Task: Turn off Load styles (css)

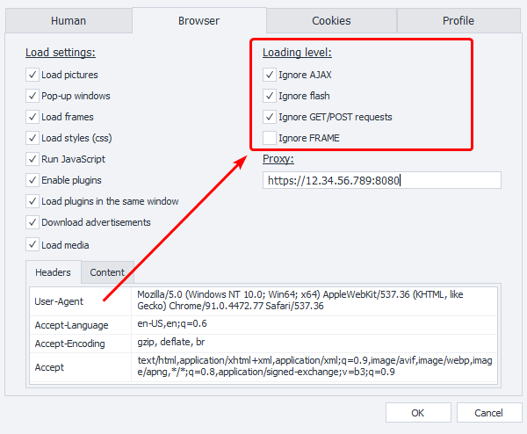Action: [32, 138]
